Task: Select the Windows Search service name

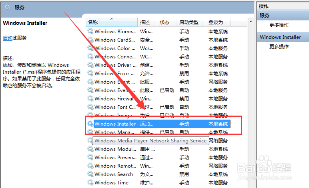Action: pos(114,174)
